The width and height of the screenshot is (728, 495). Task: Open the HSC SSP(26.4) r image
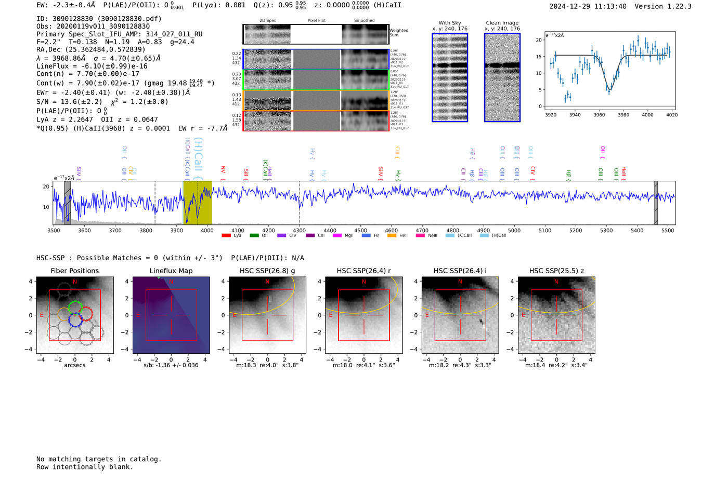click(x=363, y=315)
